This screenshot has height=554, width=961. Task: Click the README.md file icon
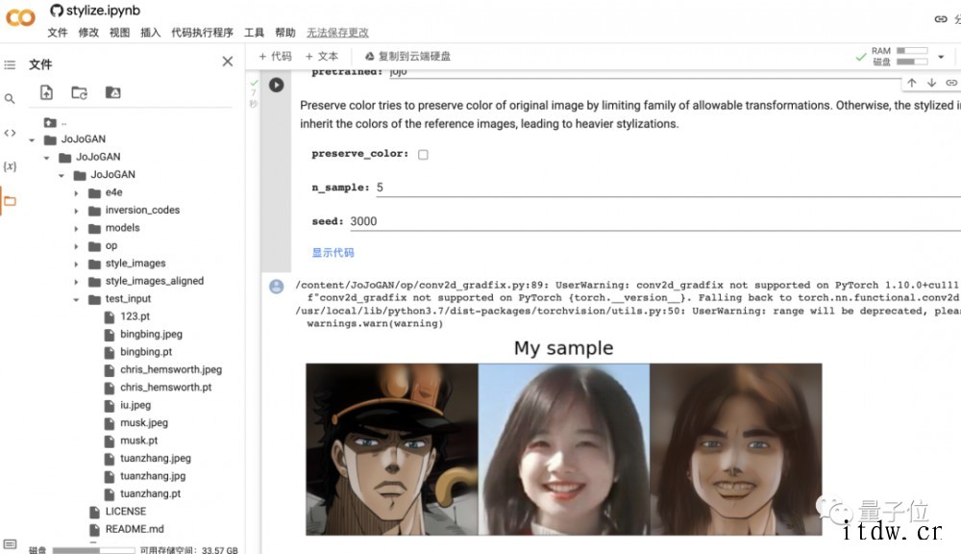[x=94, y=529]
